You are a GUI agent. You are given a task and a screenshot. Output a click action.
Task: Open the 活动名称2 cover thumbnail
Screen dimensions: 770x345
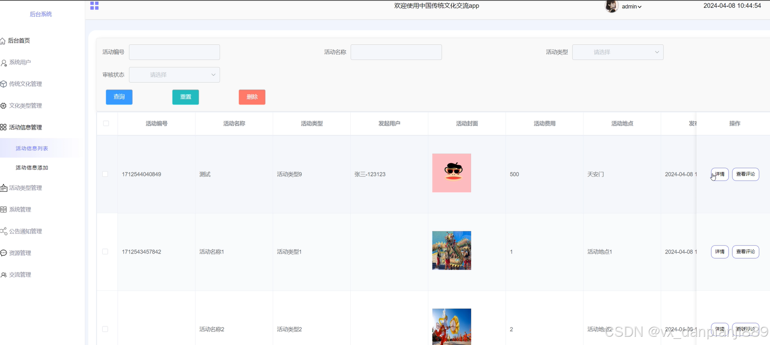[x=451, y=327]
